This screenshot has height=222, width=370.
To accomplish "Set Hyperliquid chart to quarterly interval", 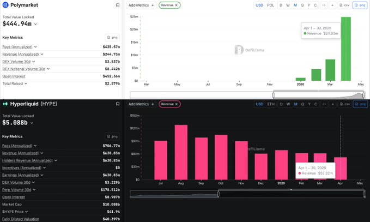I will 302,104.
